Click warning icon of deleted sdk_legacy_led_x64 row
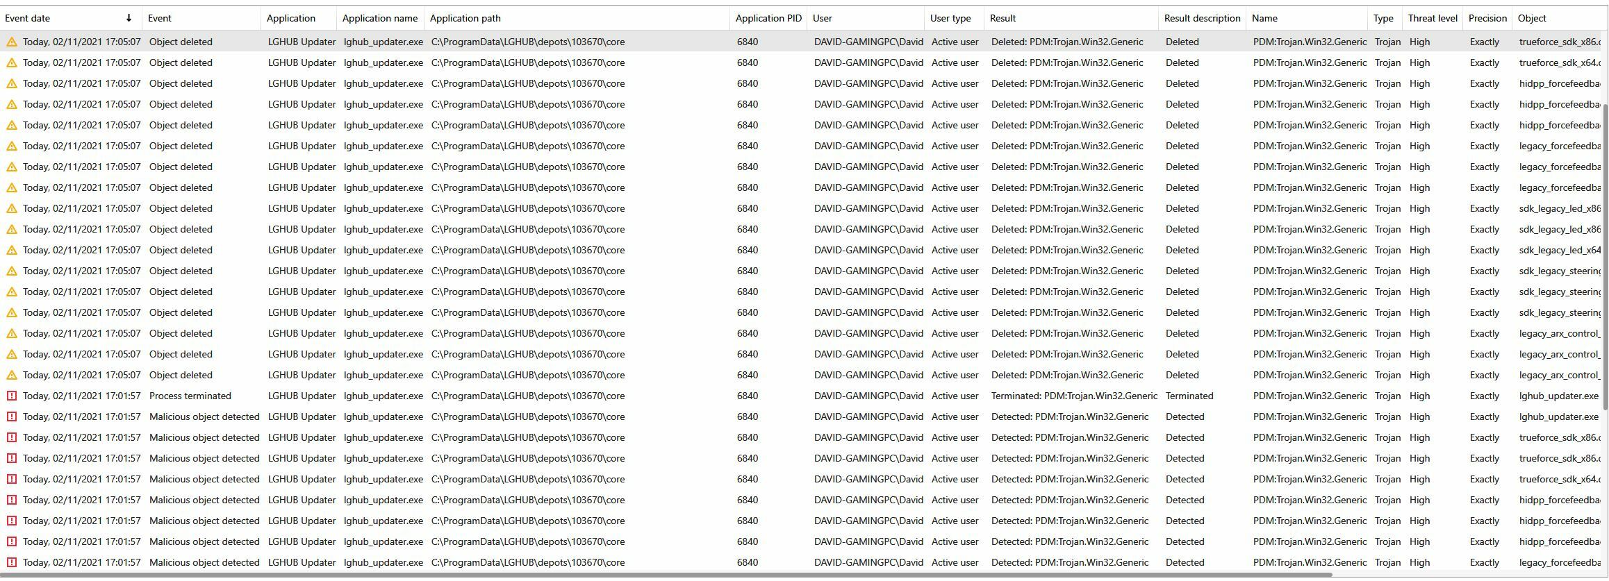Screen dimensions: 1609x581 pyautogui.click(x=12, y=250)
